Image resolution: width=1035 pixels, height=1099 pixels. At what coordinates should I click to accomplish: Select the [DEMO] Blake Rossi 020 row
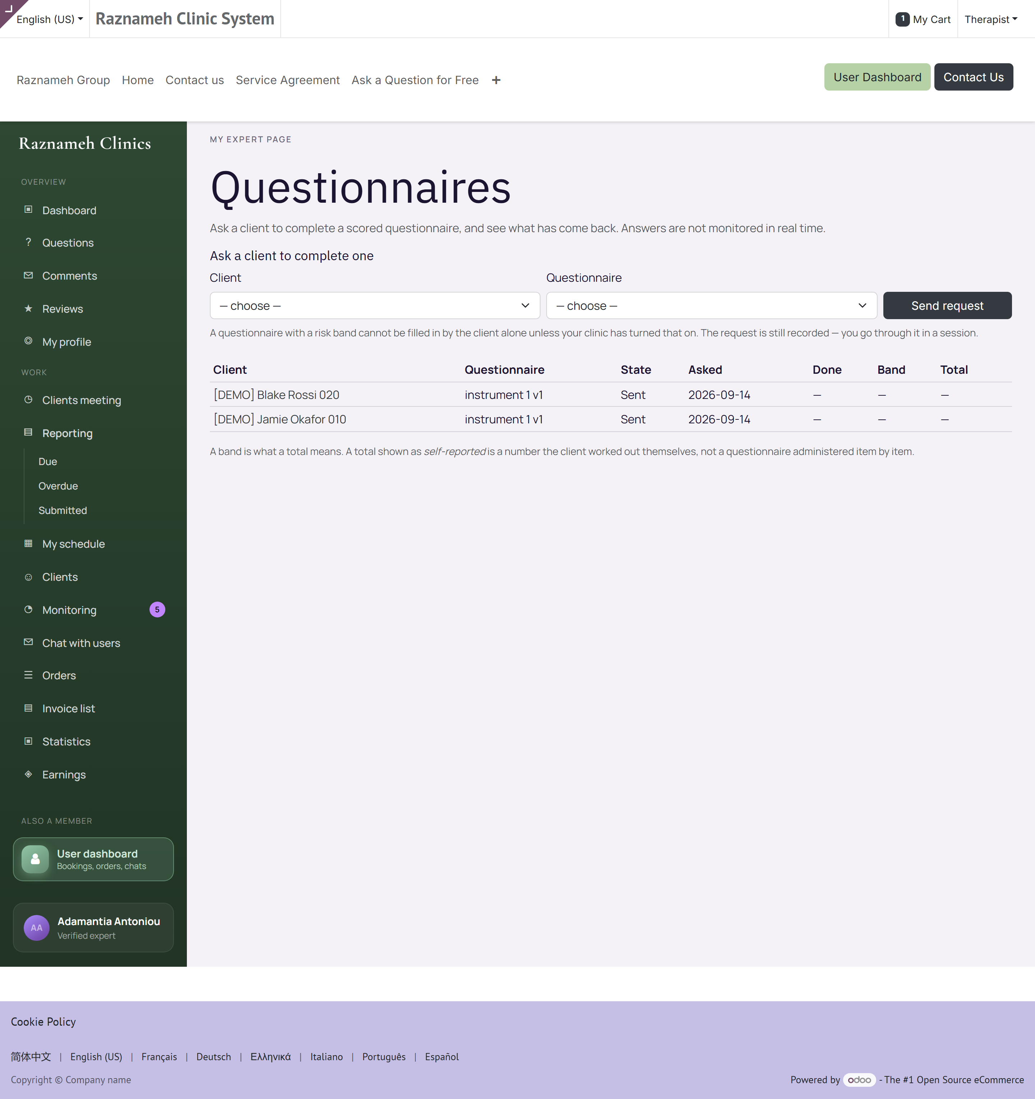click(x=610, y=395)
